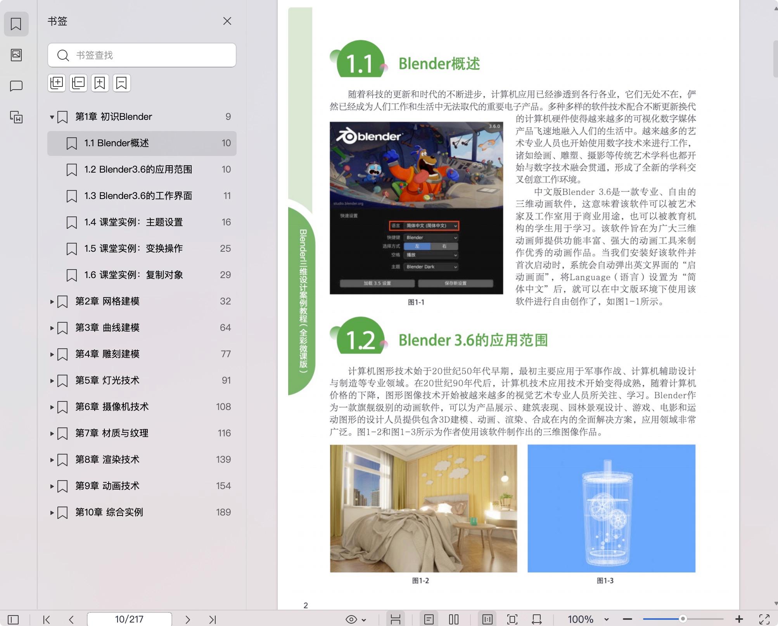This screenshot has width=778, height=626.
Task: Expand all bookmarks with the plus icon
Action: pos(57,83)
